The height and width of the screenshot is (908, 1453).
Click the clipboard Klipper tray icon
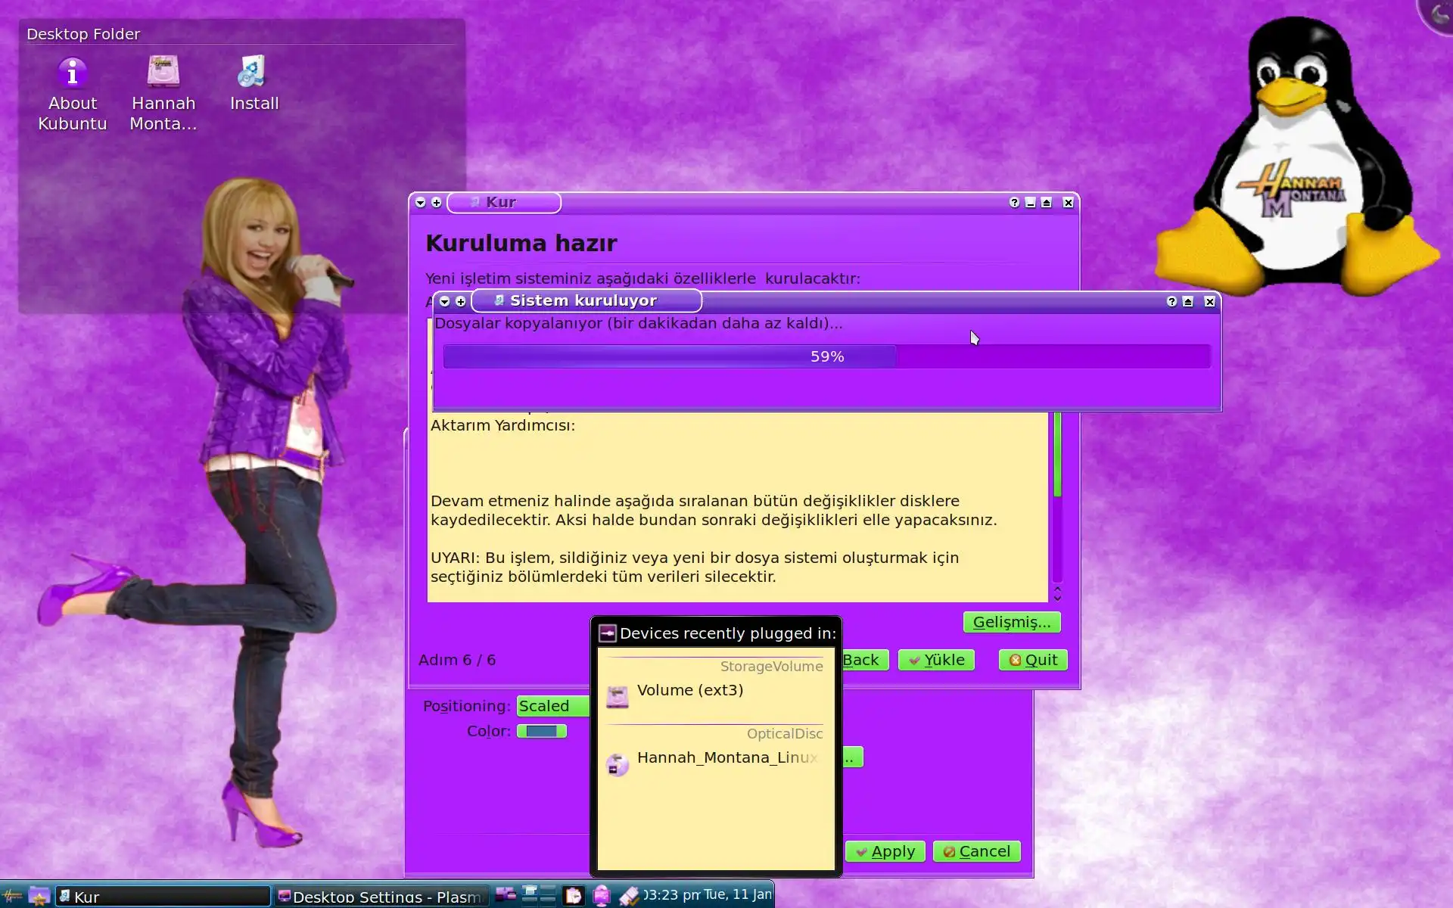(x=574, y=896)
